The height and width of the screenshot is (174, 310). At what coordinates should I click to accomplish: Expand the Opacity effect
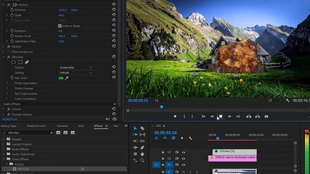(x=3, y=46)
